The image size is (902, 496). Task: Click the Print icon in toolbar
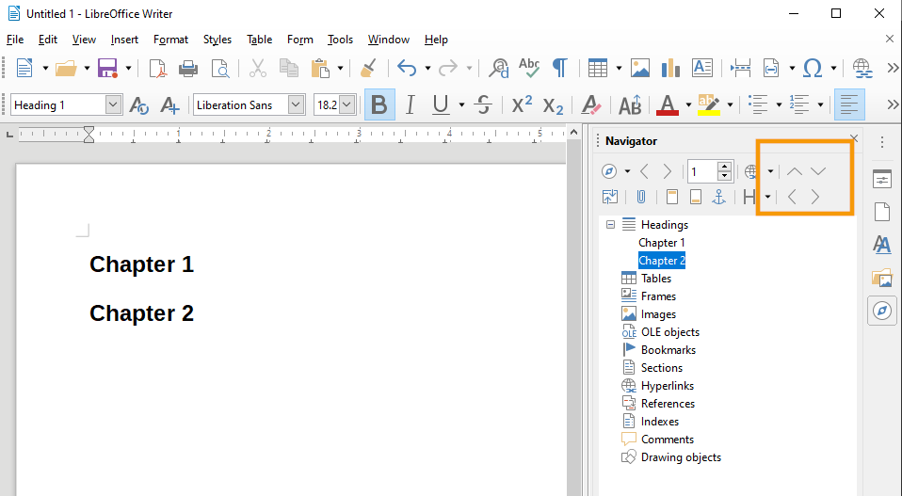[x=188, y=68]
